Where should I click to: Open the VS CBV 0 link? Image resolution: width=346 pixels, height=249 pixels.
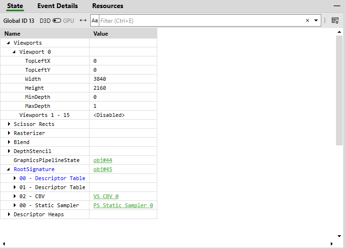[106, 196]
